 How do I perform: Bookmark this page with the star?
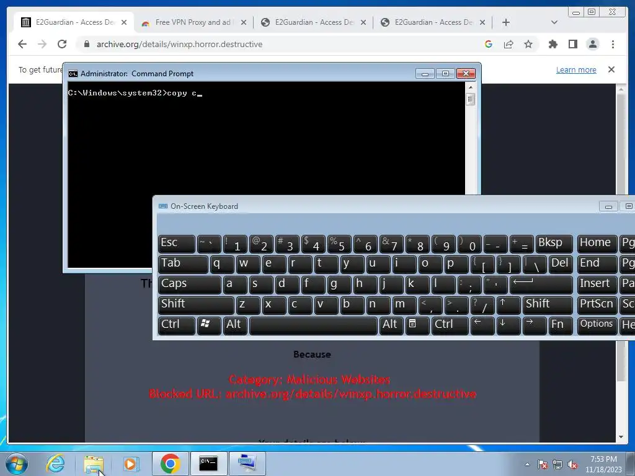[528, 44]
